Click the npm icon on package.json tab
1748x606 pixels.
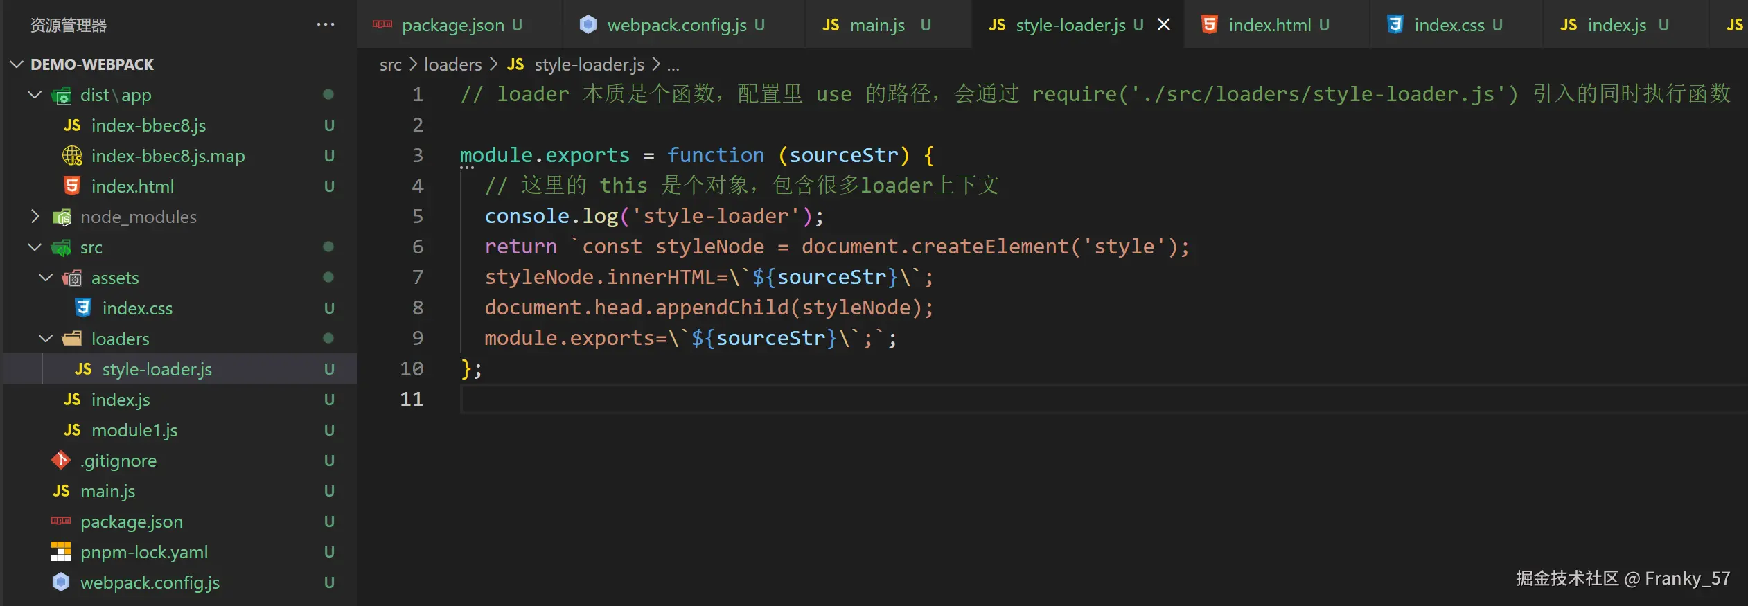[382, 25]
